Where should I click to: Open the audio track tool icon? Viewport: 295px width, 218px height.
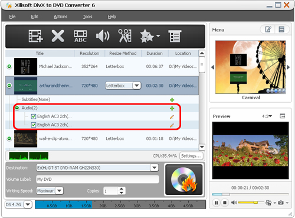click(103, 36)
